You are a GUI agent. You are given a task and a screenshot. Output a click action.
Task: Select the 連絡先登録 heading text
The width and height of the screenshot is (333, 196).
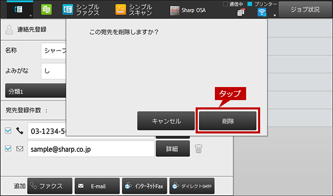pos(32,30)
